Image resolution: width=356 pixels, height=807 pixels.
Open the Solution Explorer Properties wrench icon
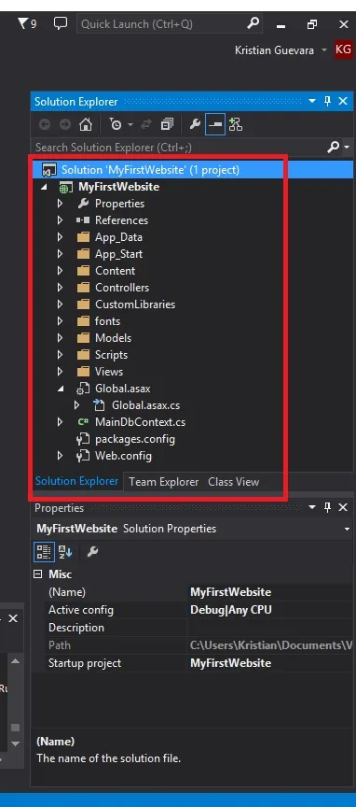coord(195,124)
